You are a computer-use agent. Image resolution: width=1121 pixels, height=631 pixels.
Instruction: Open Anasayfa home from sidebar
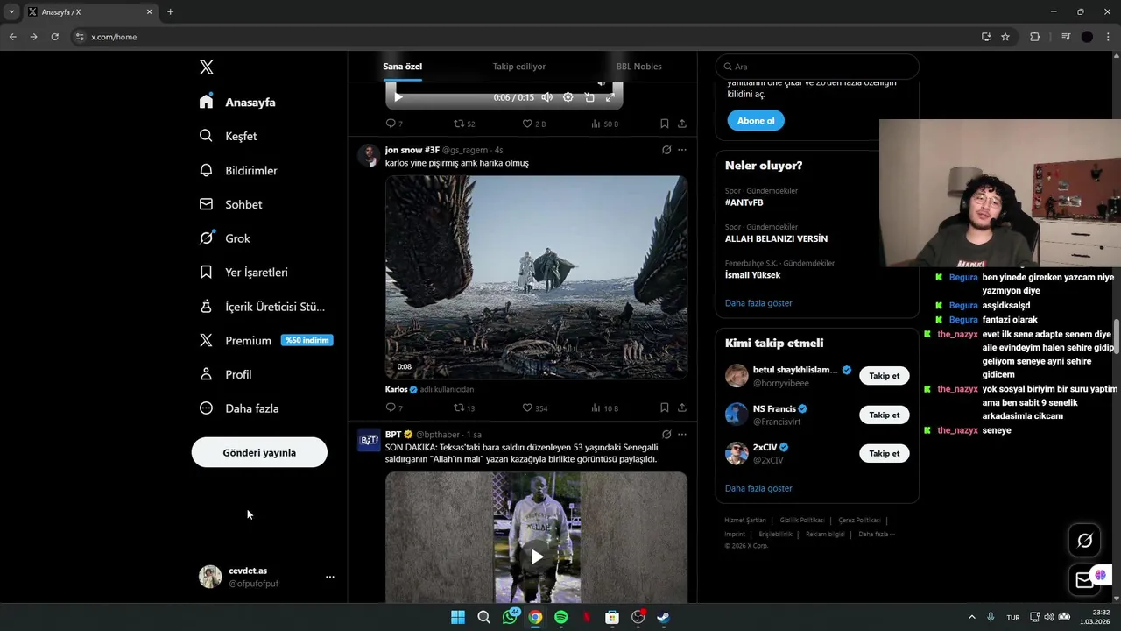(237, 103)
